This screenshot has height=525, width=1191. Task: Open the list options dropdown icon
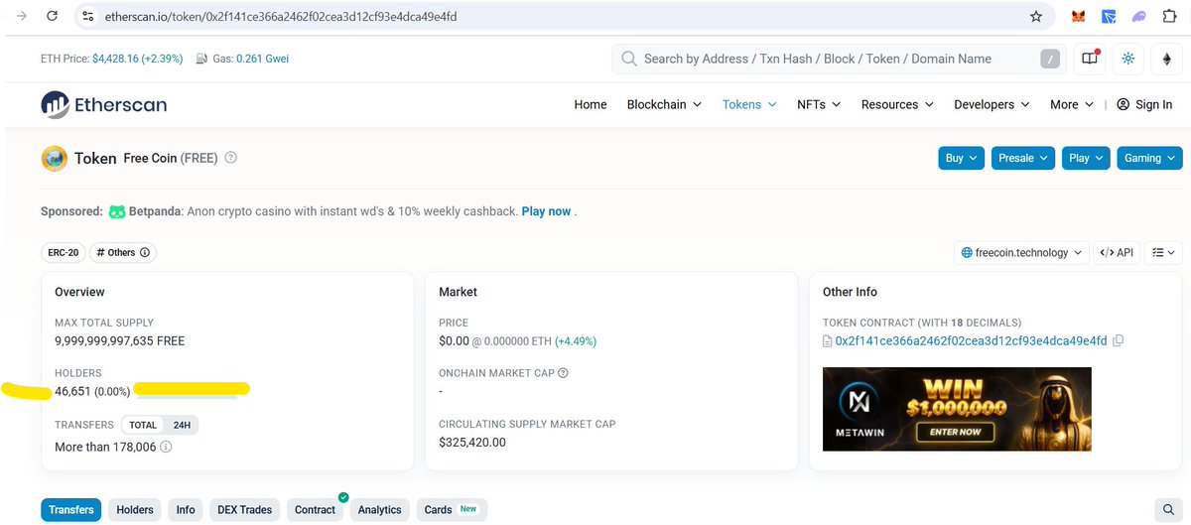click(x=1163, y=253)
